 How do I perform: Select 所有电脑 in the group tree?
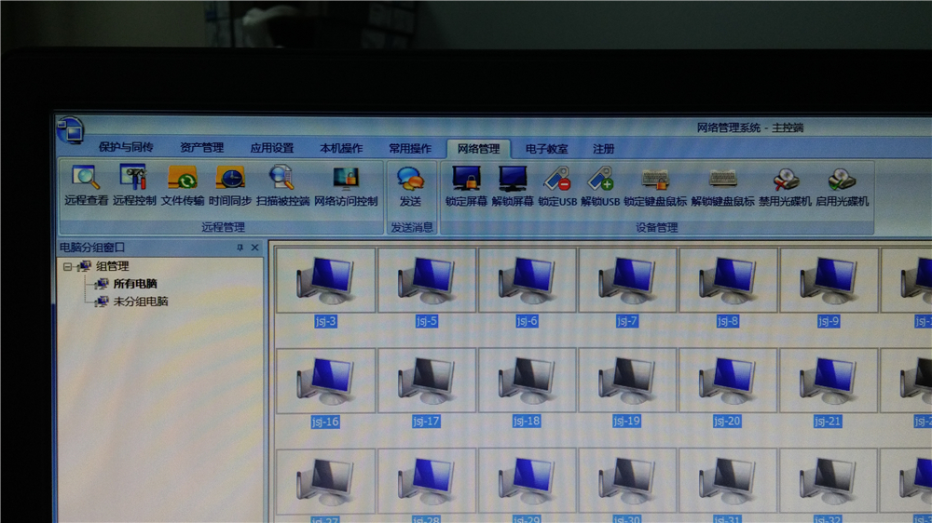(x=134, y=284)
